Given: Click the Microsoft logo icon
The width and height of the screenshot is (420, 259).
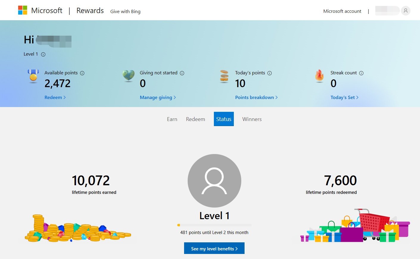Looking at the screenshot, I should [x=23, y=10].
